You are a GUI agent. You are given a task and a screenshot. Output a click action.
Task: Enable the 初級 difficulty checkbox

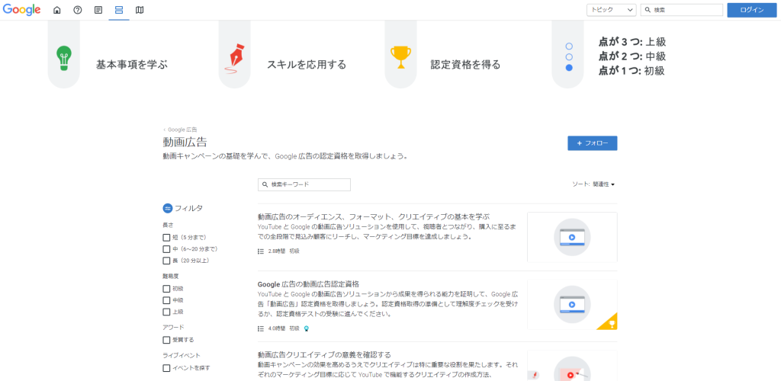click(x=166, y=289)
